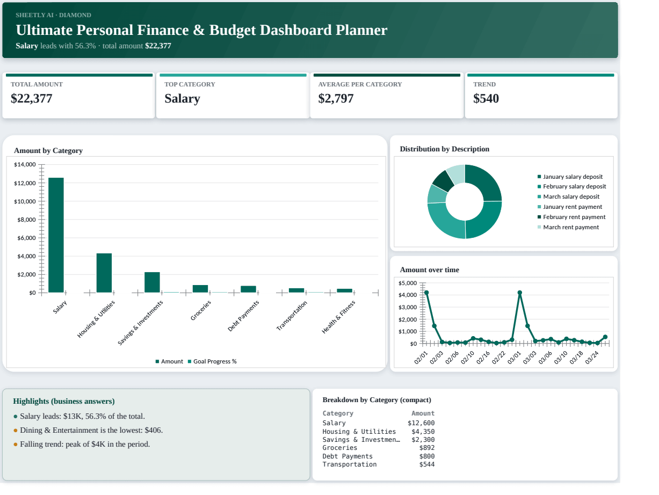Click the Trend card value $540
The height and width of the screenshot is (495, 659).
pyautogui.click(x=486, y=99)
